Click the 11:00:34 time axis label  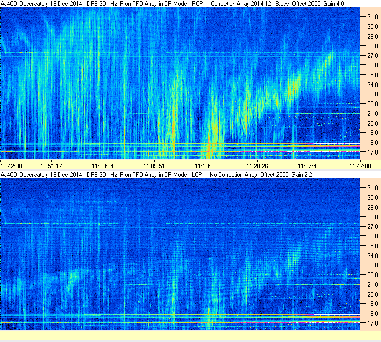click(102, 166)
